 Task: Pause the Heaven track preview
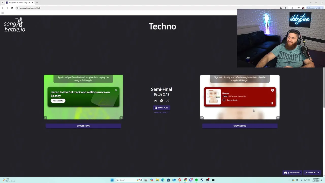pos(272,103)
